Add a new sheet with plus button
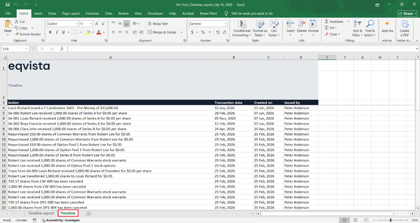 coord(88,214)
